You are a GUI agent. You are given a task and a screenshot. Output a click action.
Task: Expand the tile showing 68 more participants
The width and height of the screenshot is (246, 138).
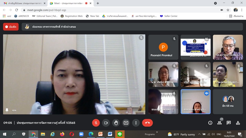tap(228, 102)
